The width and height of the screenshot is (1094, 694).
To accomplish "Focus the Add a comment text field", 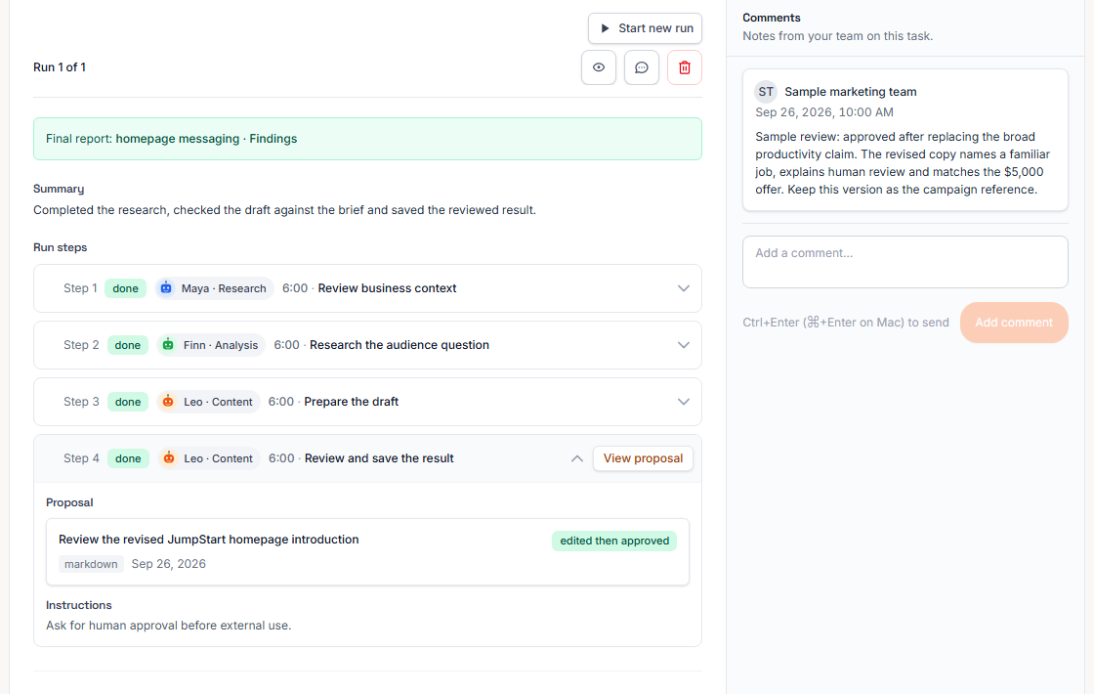I will coord(905,262).
